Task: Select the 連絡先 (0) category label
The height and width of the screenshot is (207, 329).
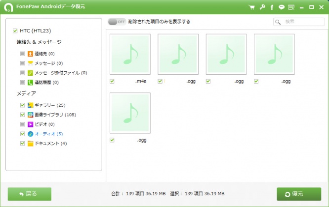Action: [44, 54]
